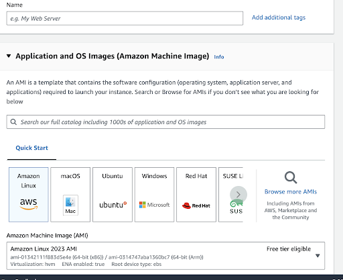Click the aws logo icon
343x280 pixels.
click(29, 203)
